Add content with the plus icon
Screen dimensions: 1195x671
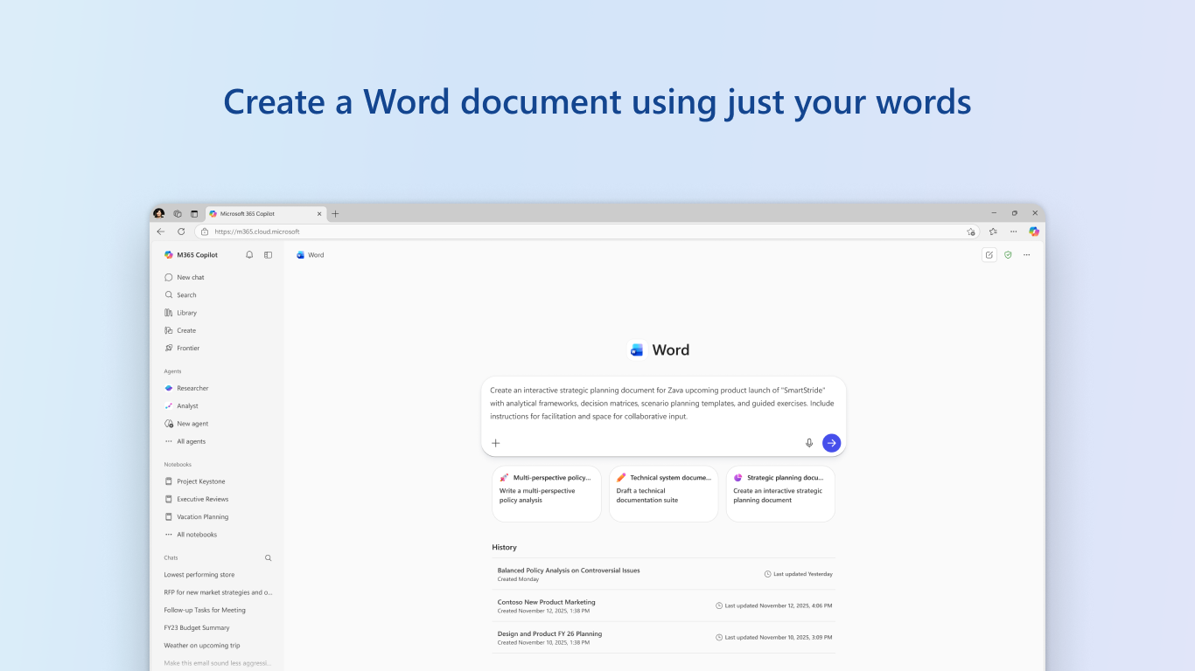[x=496, y=443]
